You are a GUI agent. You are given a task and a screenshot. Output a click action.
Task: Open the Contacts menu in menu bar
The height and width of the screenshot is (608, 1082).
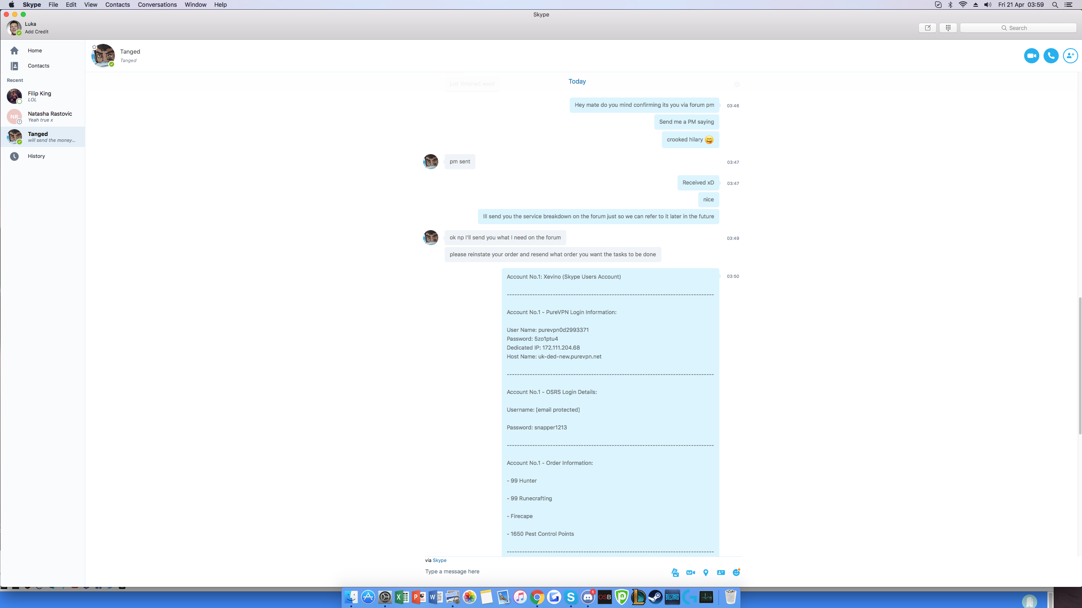pos(117,5)
